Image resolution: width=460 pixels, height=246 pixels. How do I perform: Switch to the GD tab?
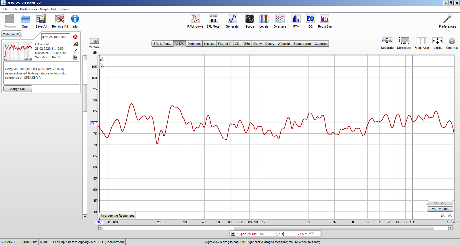coord(237,44)
